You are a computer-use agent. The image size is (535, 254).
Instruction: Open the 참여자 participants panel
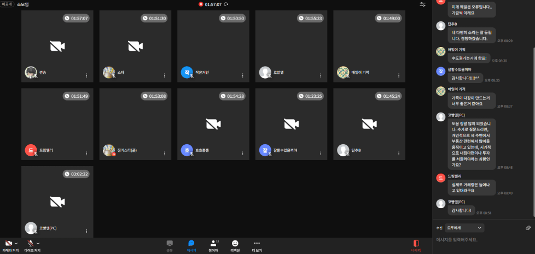[213, 244]
